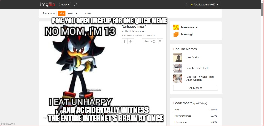Viewport: 264px width, 126px height.
Task: Open the Make a meme link
Action: pyautogui.click(x=189, y=27)
